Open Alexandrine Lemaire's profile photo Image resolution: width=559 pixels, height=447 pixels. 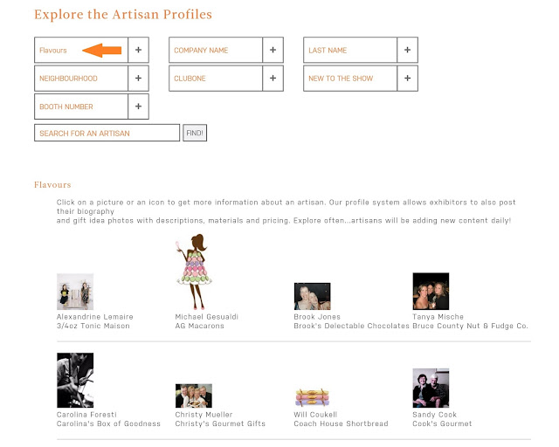[x=75, y=292]
